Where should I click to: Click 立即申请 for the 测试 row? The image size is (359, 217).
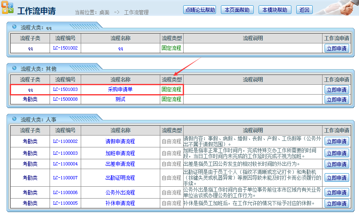pos(336,99)
